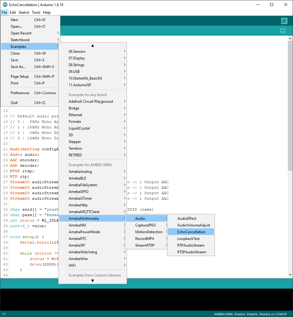Click the Arduino logo in title bar
Image resolution: width=293 pixels, height=317 pixels.
click(5, 5)
